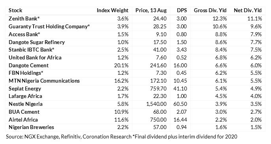The height and width of the screenshot is (144, 271).
Task: Select the Price, 13 Aug column header
Action: pyautogui.click(x=151, y=11)
